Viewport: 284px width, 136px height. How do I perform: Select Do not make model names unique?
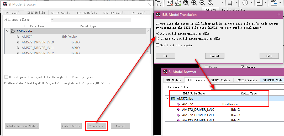[x=157, y=39]
